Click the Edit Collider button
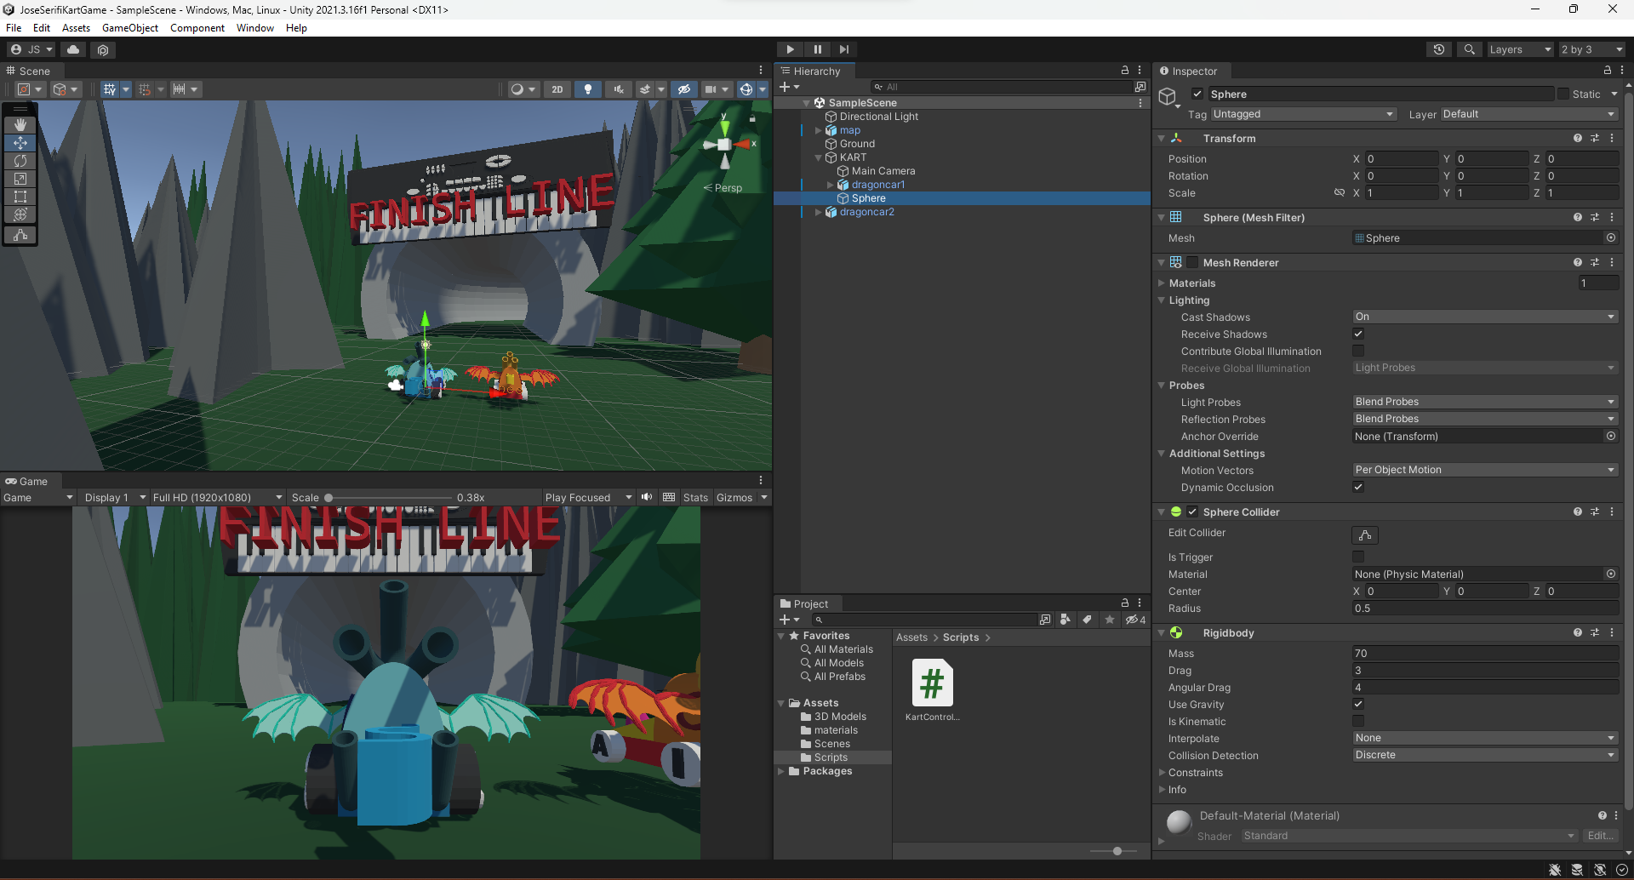1634x880 pixels. point(1364,535)
